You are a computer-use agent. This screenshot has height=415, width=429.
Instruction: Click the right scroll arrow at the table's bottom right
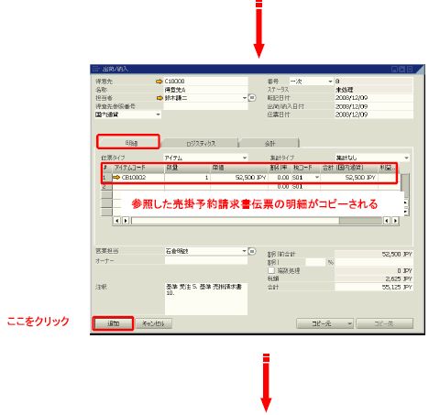[395, 221]
